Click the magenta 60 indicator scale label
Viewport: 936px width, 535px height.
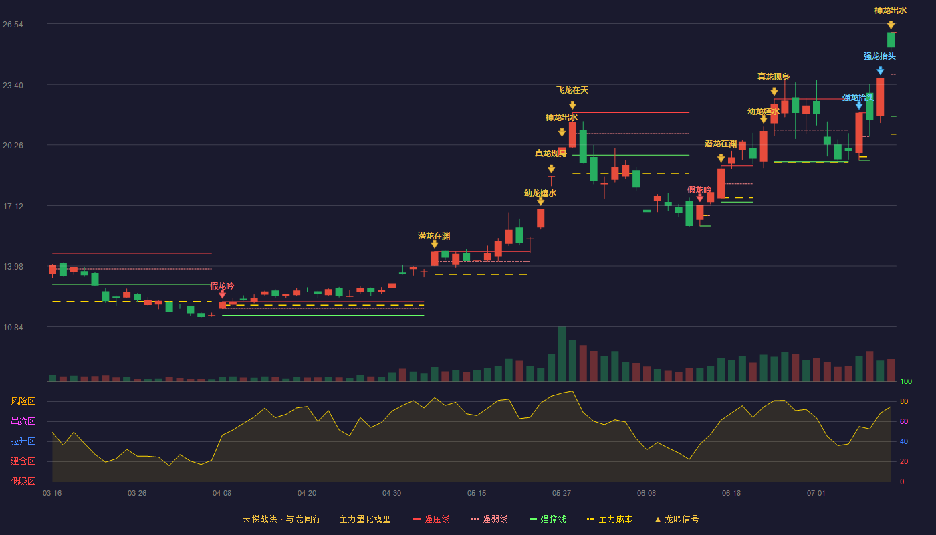point(904,421)
